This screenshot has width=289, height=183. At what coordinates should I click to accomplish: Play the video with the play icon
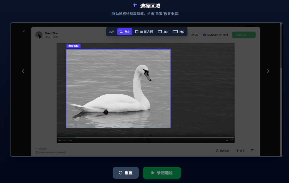click(x=59, y=140)
